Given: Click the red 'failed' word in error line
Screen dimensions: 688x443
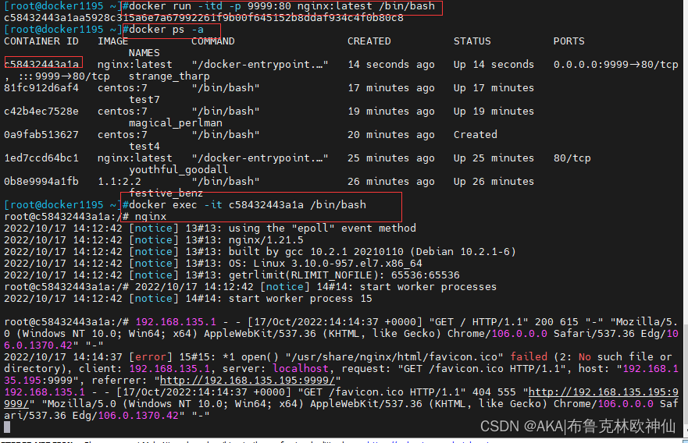Looking at the screenshot, I should click(528, 356).
